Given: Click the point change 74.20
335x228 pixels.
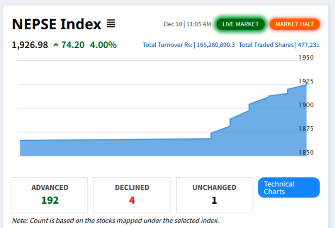Looking at the screenshot, I should coord(73,45).
